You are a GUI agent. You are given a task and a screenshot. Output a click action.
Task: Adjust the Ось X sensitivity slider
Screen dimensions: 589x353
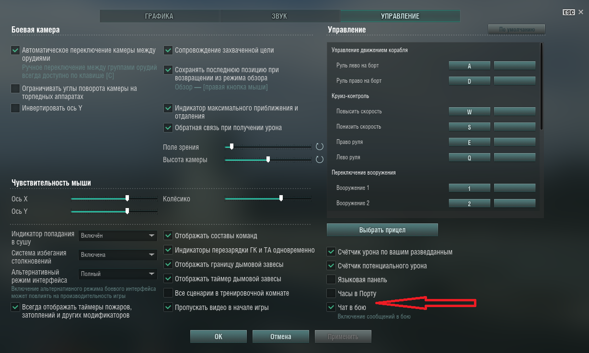click(114, 198)
